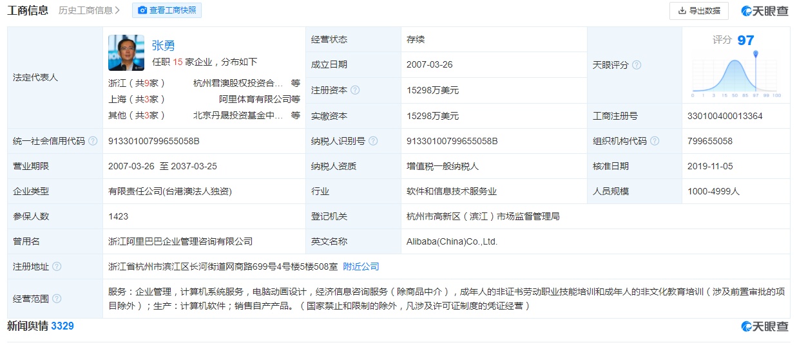Select the 工商信息 section heading
The width and height of the screenshot is (797, 345).
coord(28,10)
